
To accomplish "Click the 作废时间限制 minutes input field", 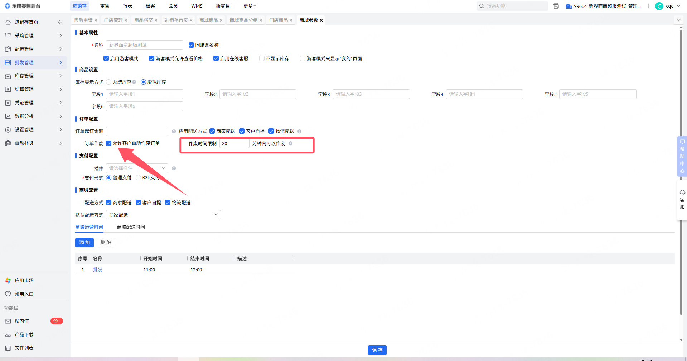I will point(234,143).
